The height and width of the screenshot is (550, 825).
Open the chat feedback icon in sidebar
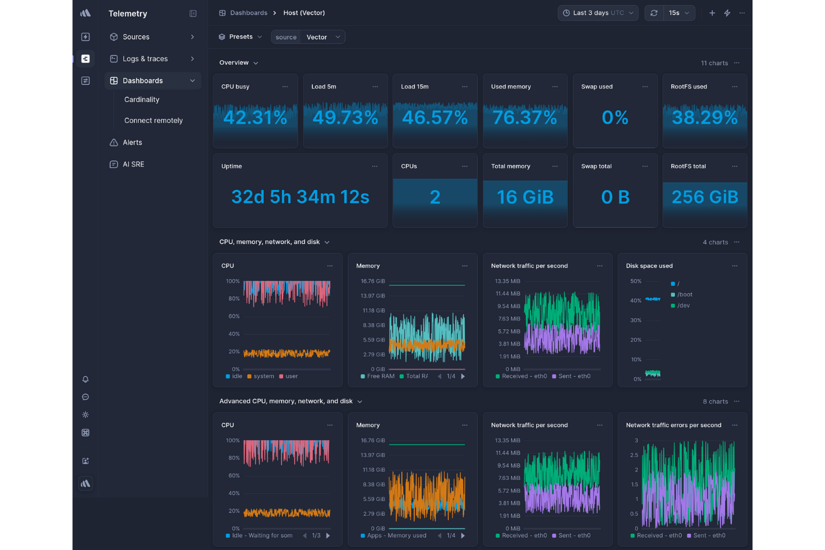[85, 396]
